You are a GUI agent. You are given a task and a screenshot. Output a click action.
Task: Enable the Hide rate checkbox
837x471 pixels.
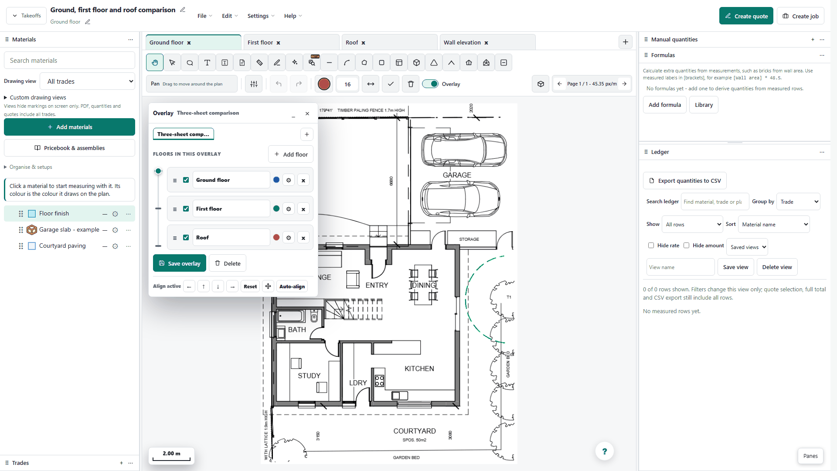click(651, 246)
